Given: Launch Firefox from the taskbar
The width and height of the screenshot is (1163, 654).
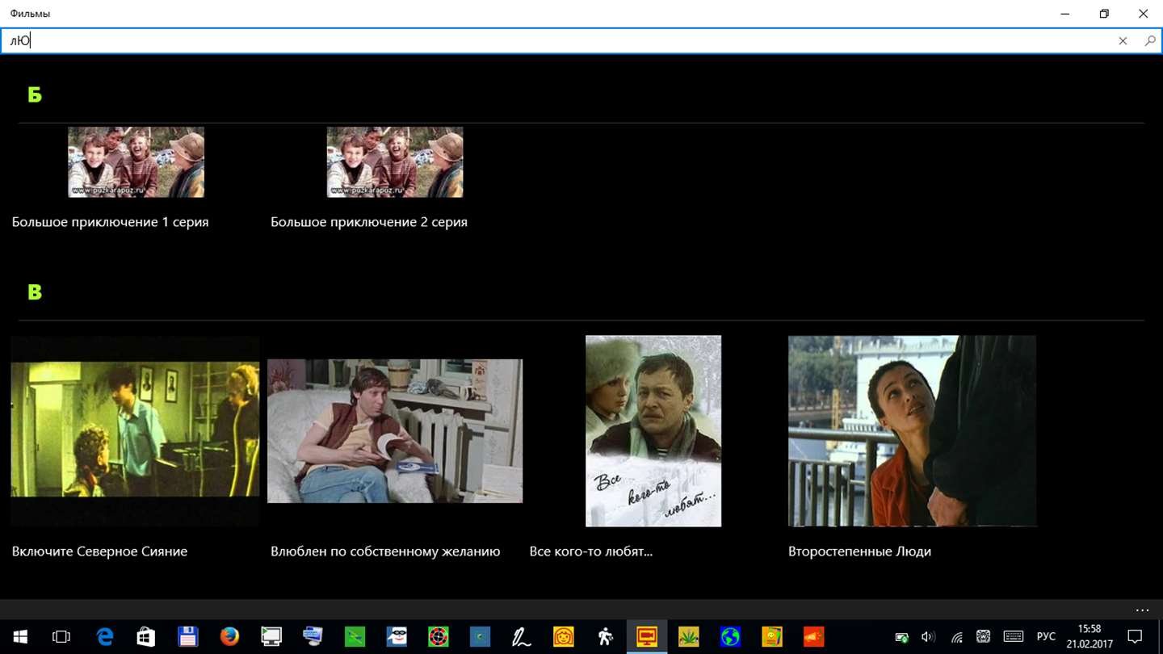Looking at the screenshot, I should click(x=229, y=637).
